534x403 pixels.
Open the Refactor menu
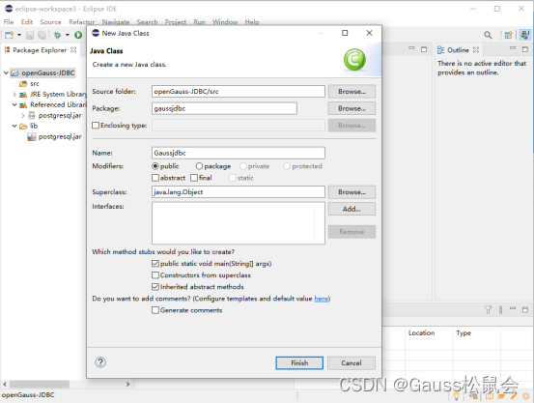(81, 22)
